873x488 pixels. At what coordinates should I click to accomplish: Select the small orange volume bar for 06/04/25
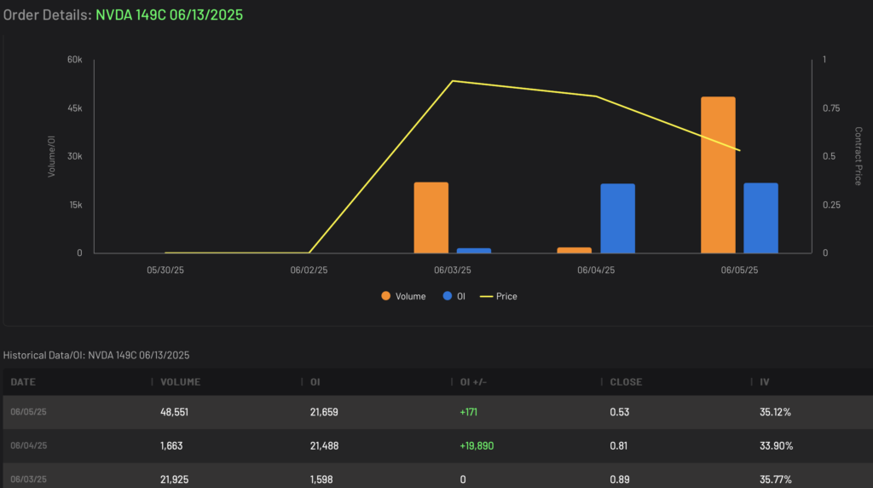tap(575, 250)
